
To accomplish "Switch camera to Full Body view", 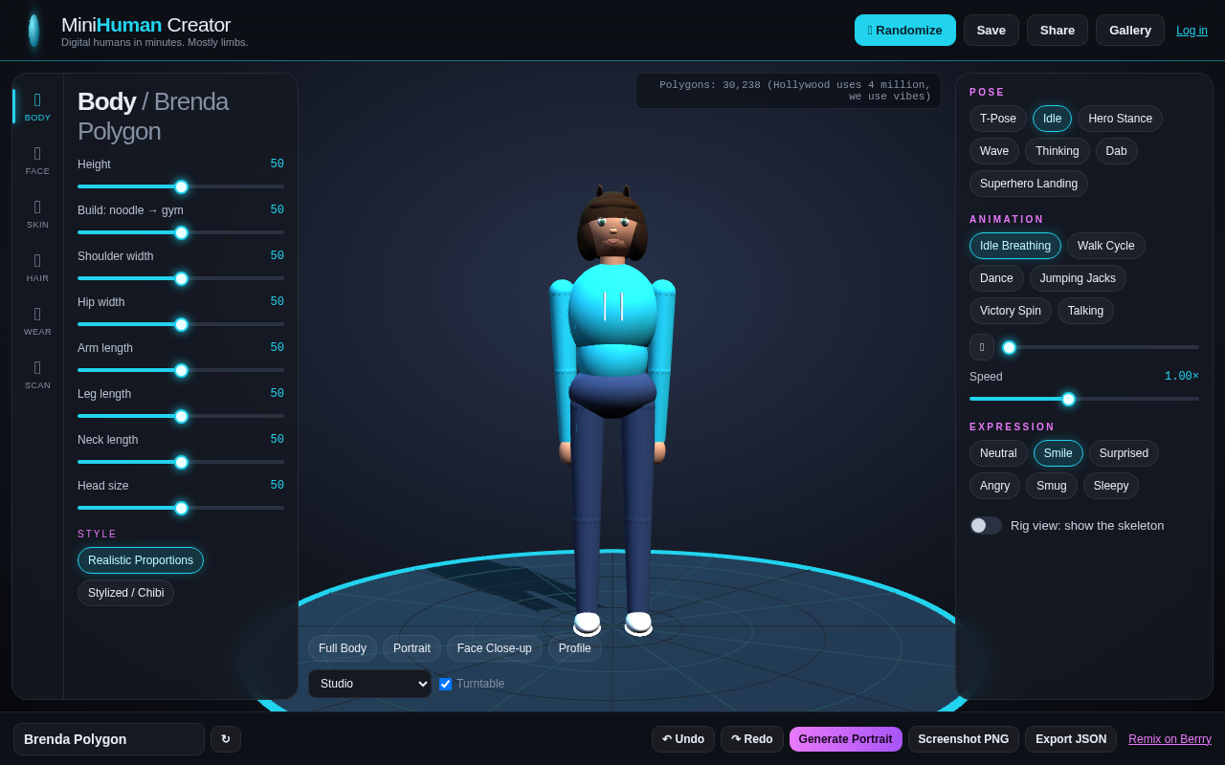I will 343,648.
